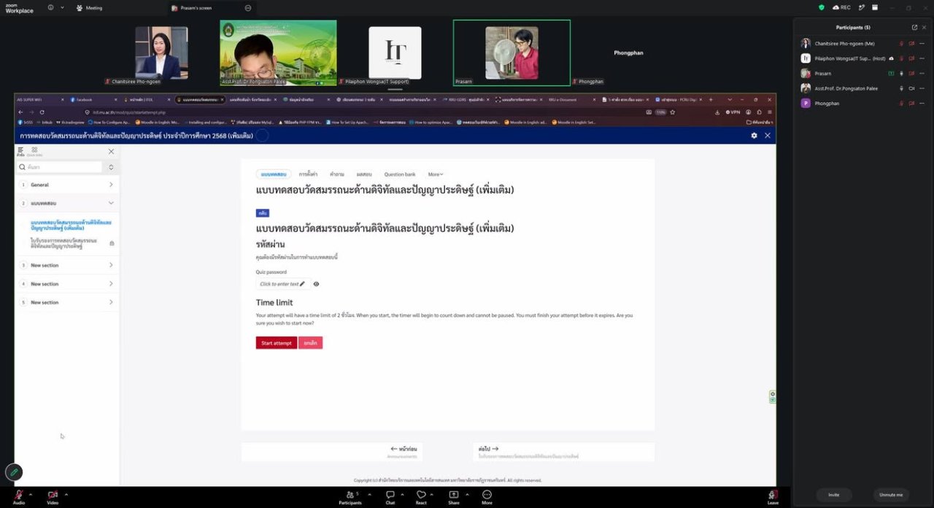This screenshot has height=508, width=934.
Task: Open video options arrow beside Video
Action: (66, 494)
